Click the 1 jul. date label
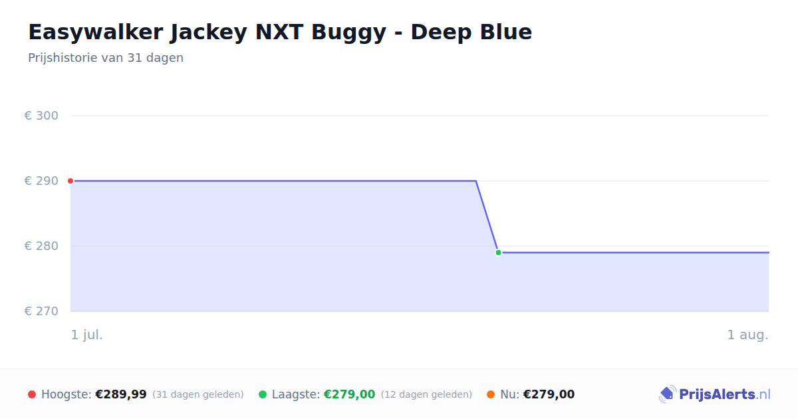 coord(87,335)
